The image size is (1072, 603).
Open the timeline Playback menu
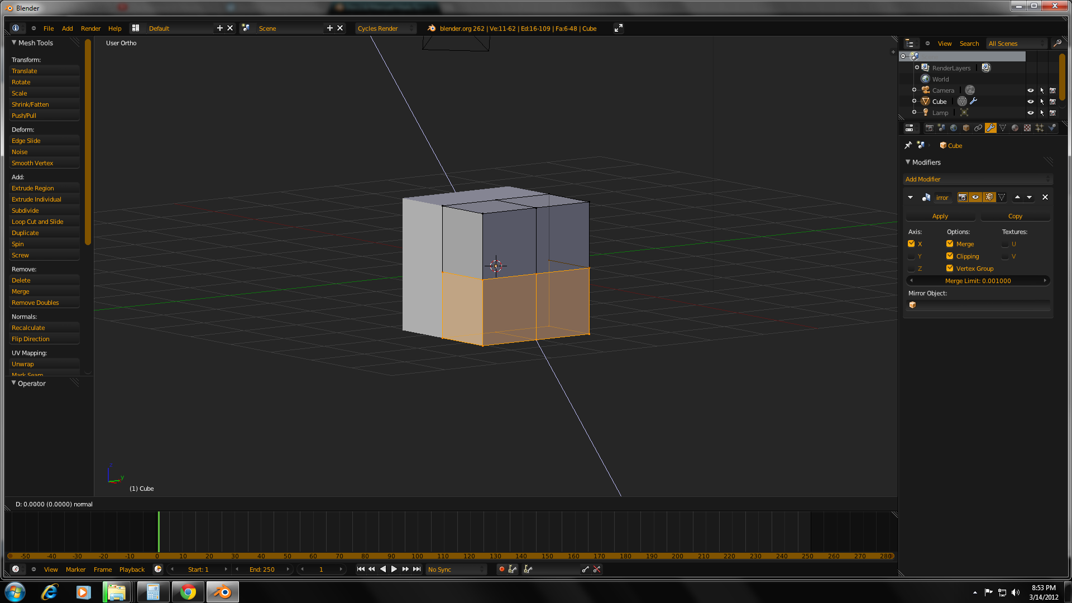(x=132, y=569)
